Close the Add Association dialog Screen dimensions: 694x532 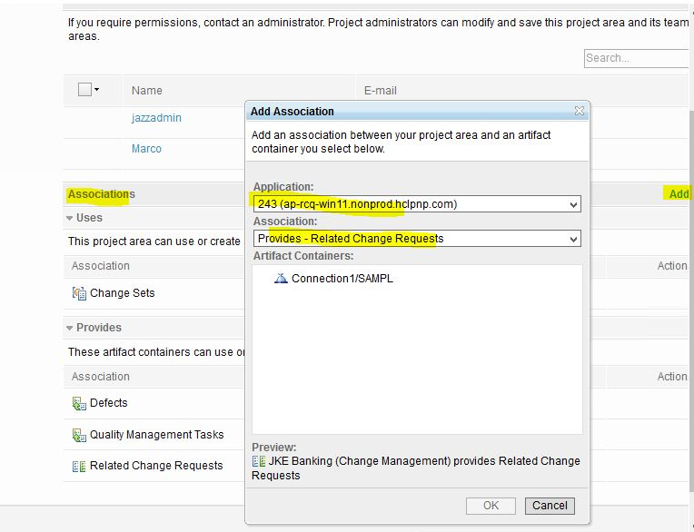(579, 111)
